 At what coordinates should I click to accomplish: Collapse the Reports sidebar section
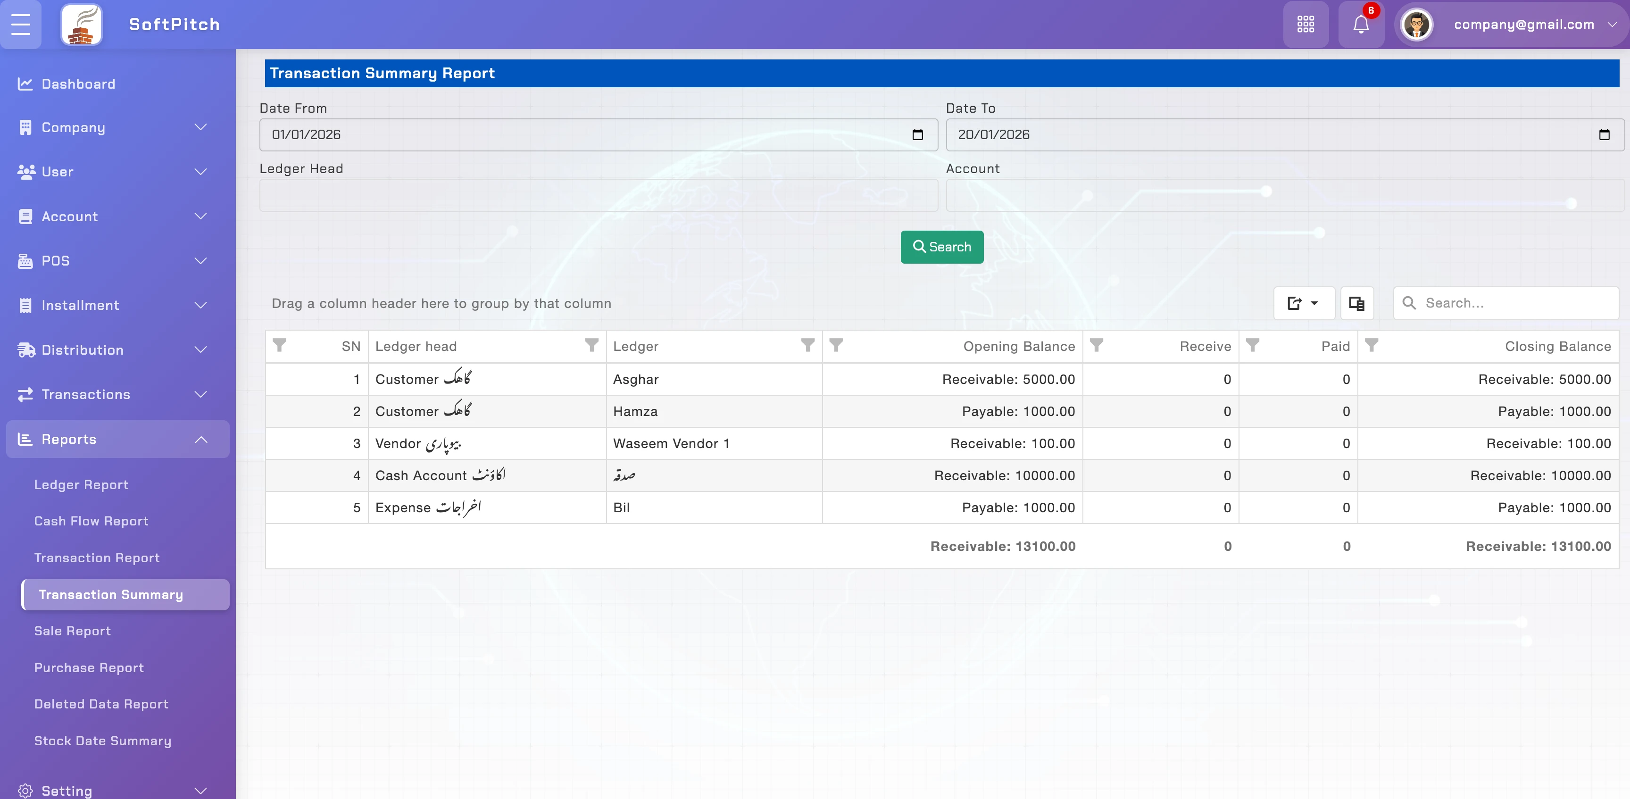point(118,439)
